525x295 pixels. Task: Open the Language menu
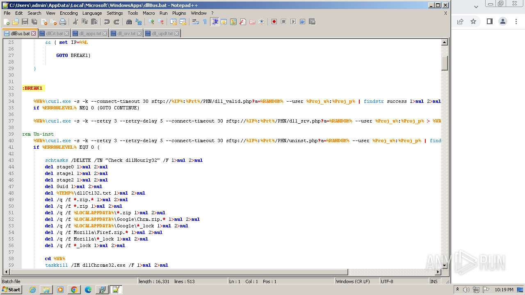(92, 13)
